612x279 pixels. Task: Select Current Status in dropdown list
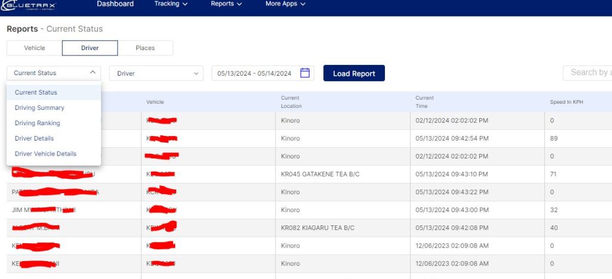coord(36,92)
